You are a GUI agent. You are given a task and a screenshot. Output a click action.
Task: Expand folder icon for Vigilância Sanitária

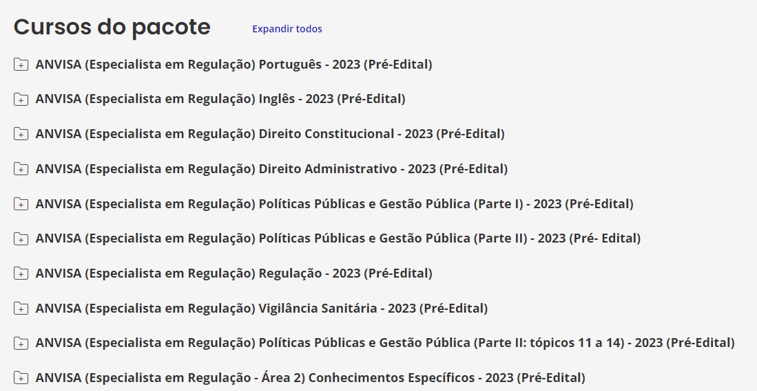(x=21, y=308)
